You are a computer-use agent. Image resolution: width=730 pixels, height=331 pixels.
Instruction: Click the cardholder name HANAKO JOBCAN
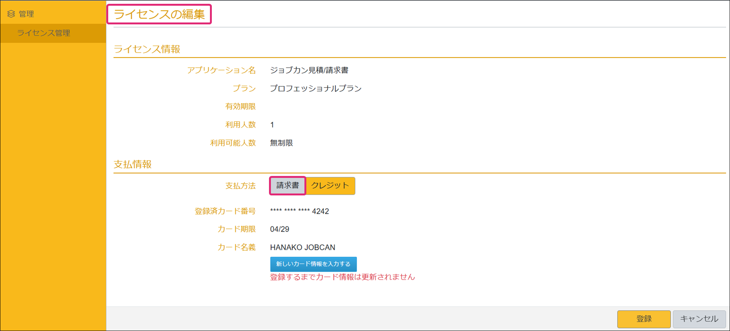303,248
